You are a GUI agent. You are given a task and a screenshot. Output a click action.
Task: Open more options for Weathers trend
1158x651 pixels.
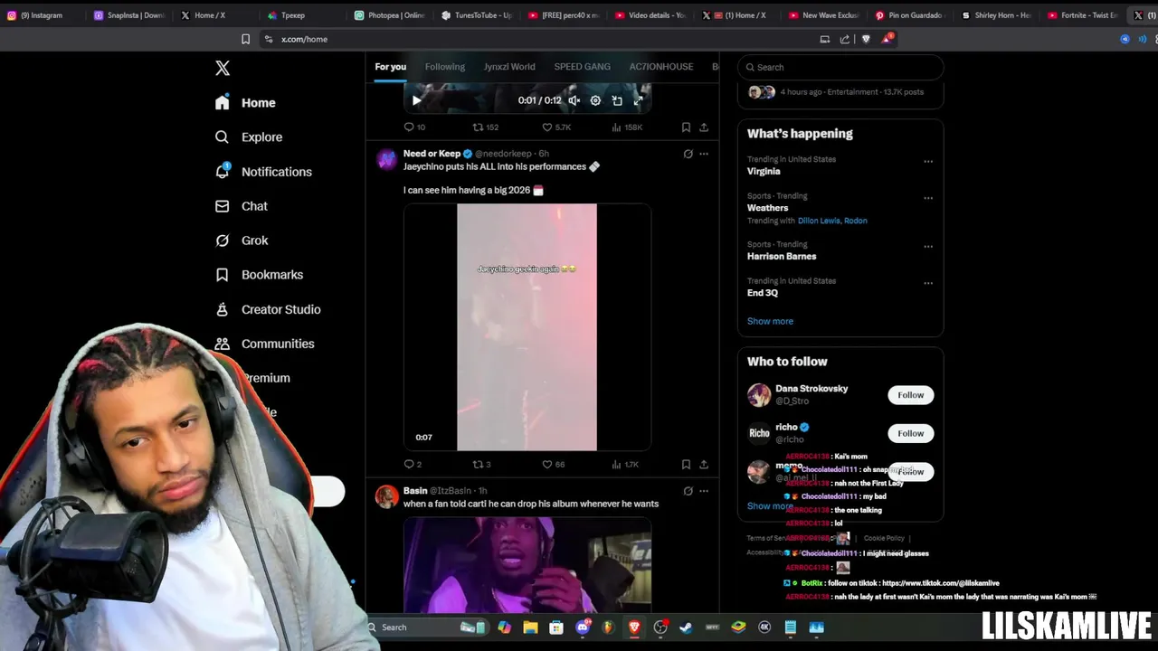pos(928,198)
